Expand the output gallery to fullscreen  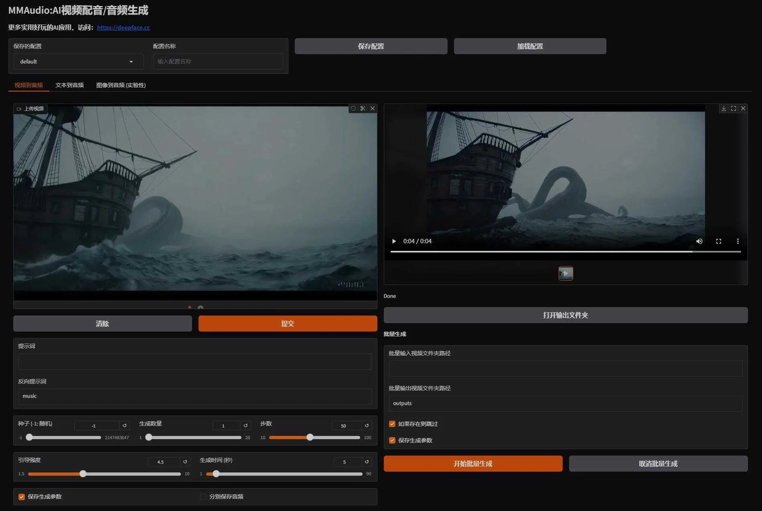pos(734,108)
